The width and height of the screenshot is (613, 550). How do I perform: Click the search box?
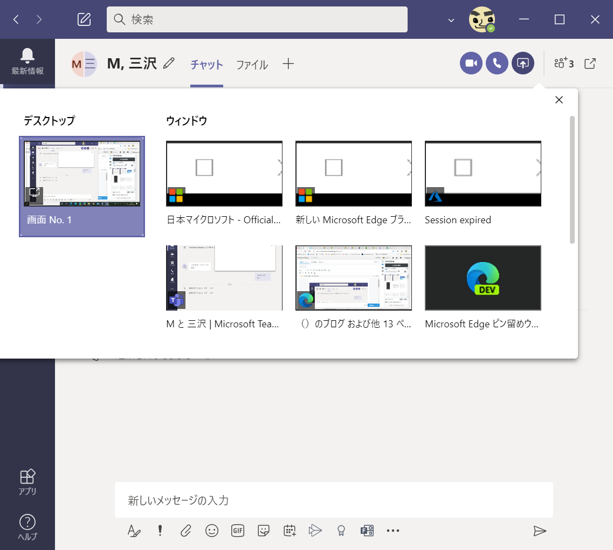click(x=257, y=19)
